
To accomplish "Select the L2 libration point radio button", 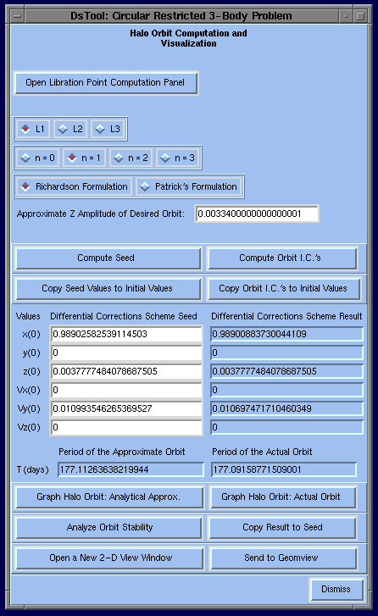I will [x=70, y=129].
